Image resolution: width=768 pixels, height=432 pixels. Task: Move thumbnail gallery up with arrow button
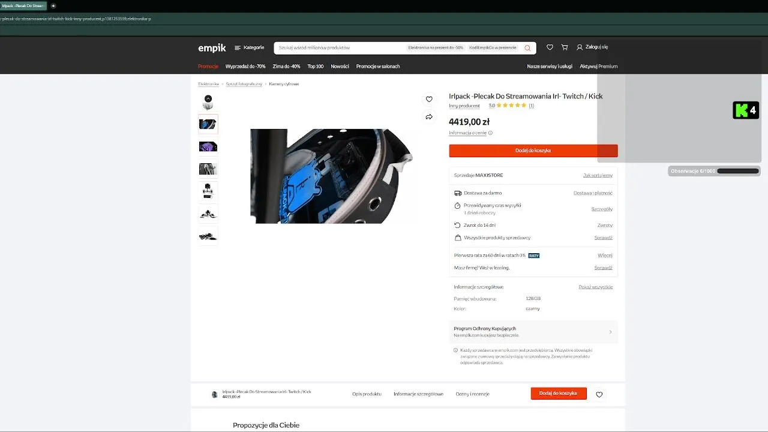coord(208,98)
